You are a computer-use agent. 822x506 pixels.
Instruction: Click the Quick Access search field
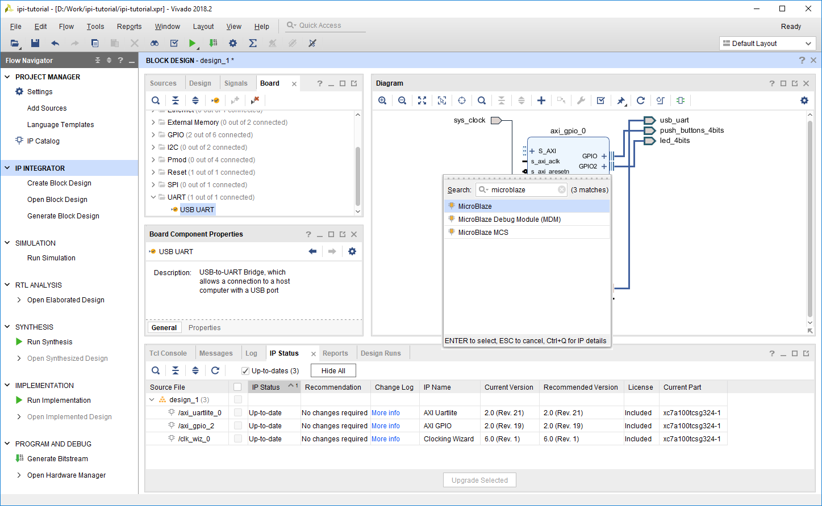click(325, 26)
